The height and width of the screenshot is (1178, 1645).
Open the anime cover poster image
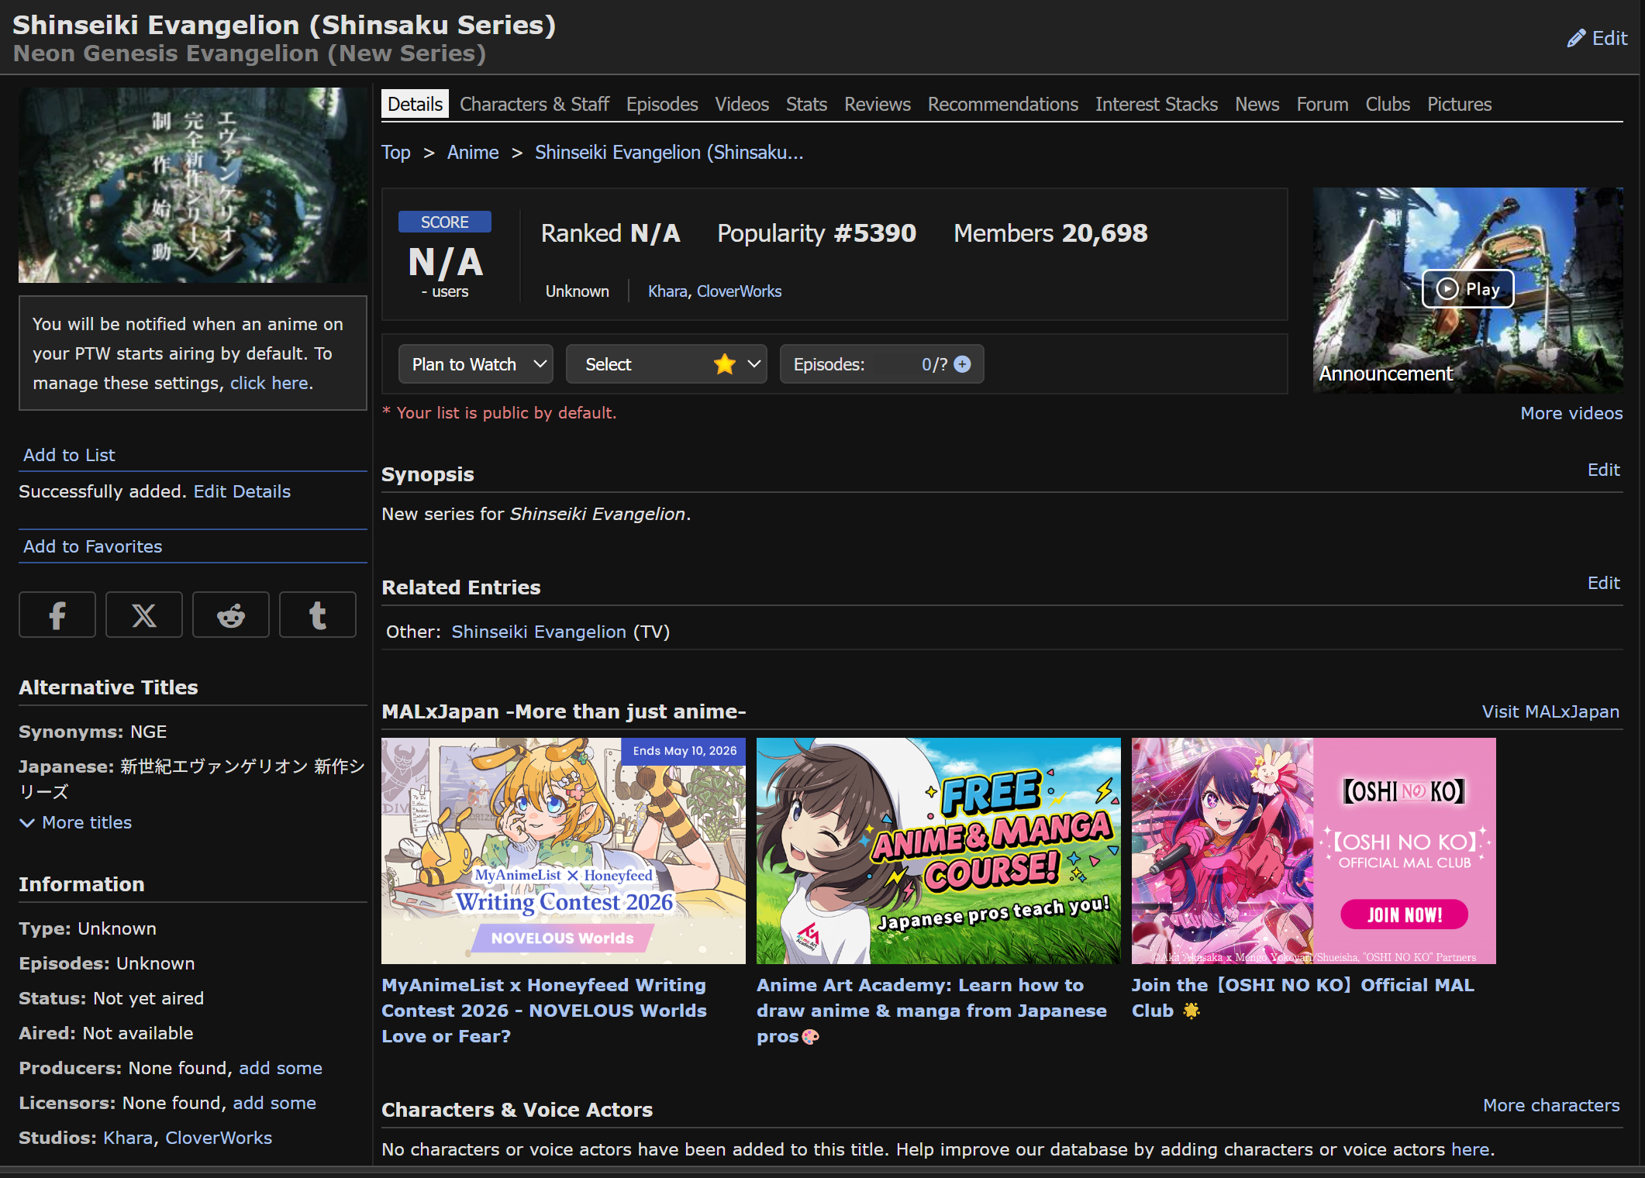coord(192,184)
